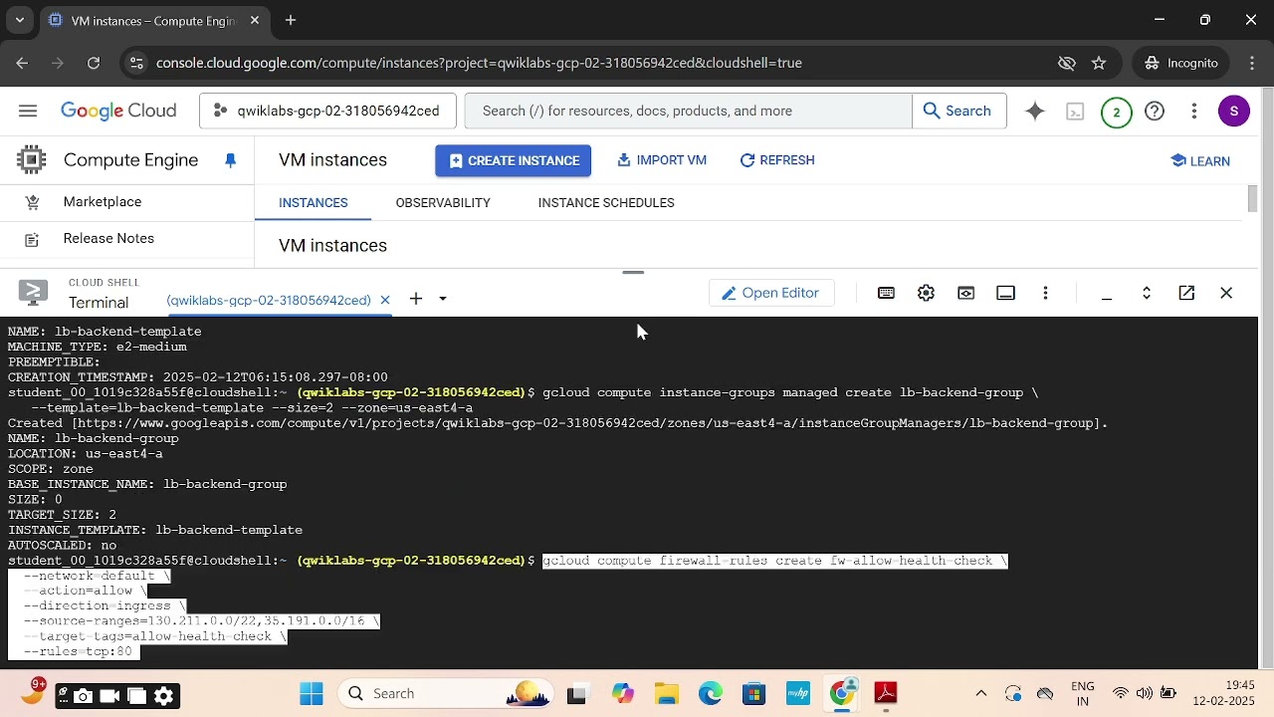This screenshot has height=717, width=1274.
Task: Open Microsoft Edge from taskbar
Action: [711, 694]
